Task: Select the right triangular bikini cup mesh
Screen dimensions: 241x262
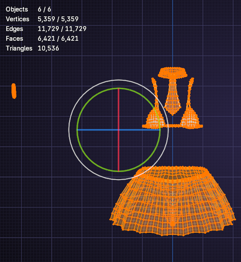Action: point(190,118)
